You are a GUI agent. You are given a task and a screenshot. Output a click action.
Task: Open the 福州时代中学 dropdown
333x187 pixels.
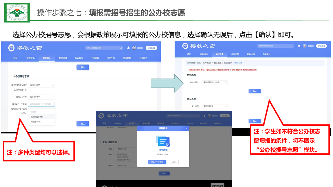click(41, 85)
